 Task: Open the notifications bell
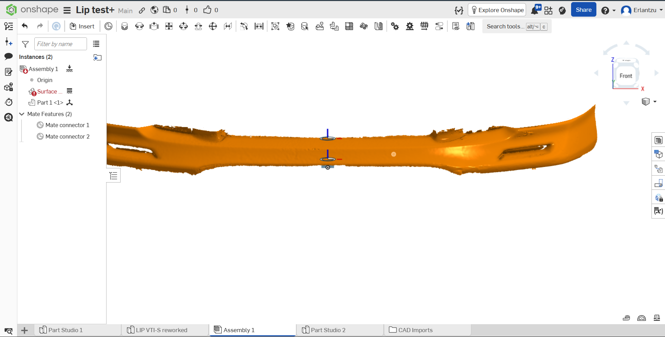click(x=535, y=10)
